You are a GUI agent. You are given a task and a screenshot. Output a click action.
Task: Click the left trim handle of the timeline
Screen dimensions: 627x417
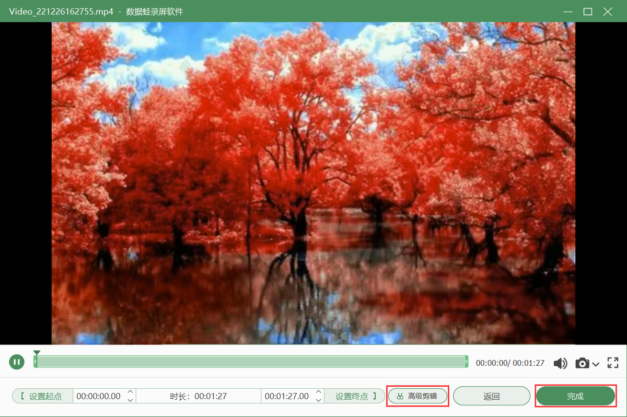click(x=35, y=362)
